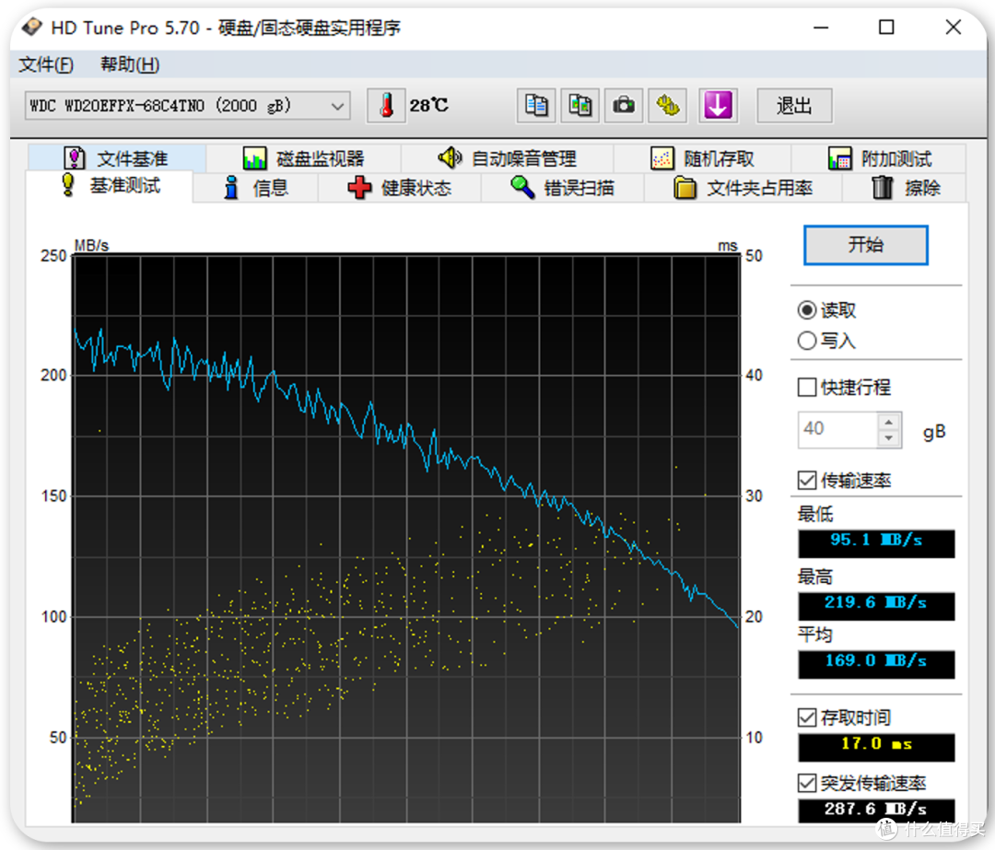The height and width of the screenshot is (850, 995).
Task: Click the 退出 button
Action: pos(794,105)
